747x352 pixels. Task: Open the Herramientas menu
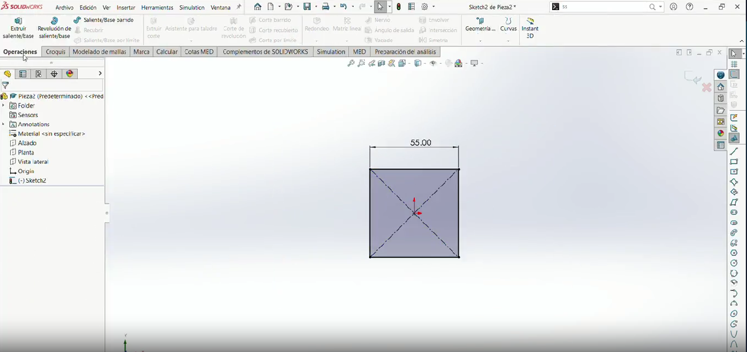point(157,8)
